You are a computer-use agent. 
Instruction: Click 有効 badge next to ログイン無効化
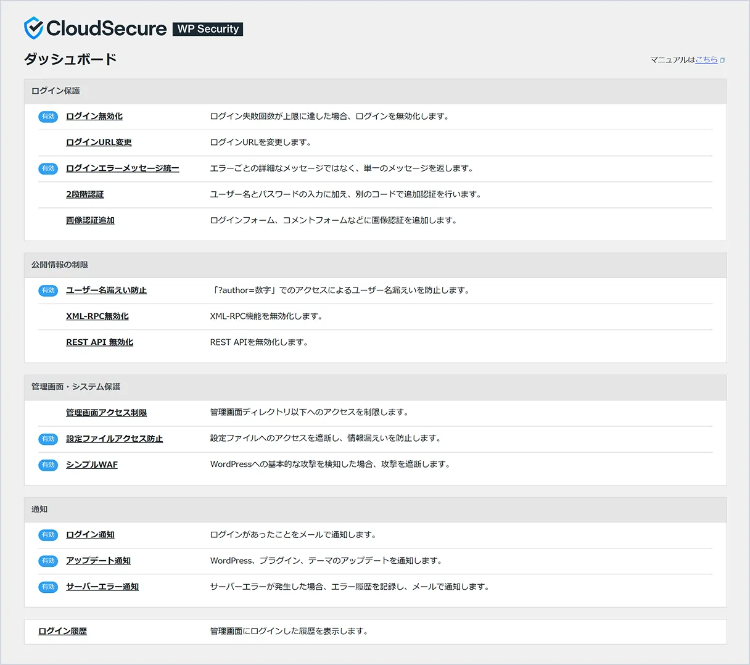pyautogui.click(x=48, y=116)
